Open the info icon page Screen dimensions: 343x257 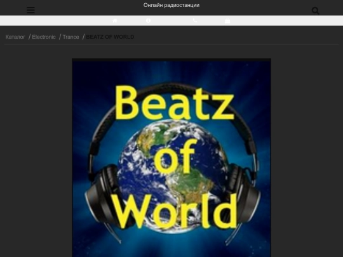(x=148, y=20)
